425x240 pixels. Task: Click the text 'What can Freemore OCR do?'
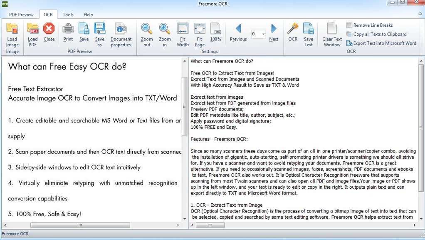[x=222, y=61]
